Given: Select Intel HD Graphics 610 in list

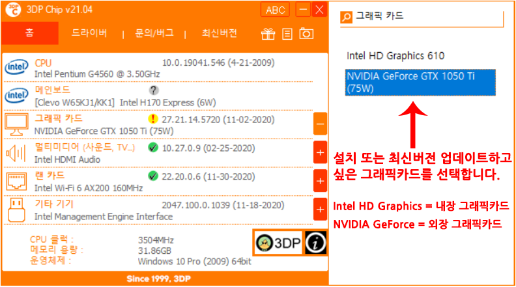Looking at the screenshot, I should pyautogui.click(x=395, y=56).
